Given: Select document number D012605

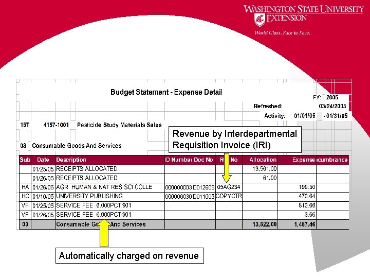Looking at the screenshot, I should [x=203, y=187].
